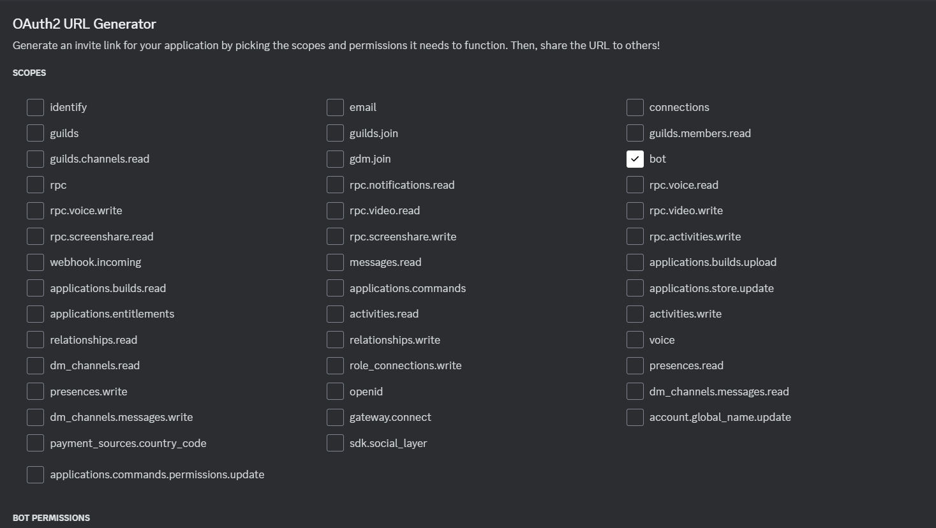Check relationships.write scope
The height and width of the screenshot is (528, 936).
tap(335, 339)
